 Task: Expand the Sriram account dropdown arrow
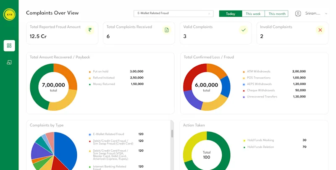pos(326,14)
